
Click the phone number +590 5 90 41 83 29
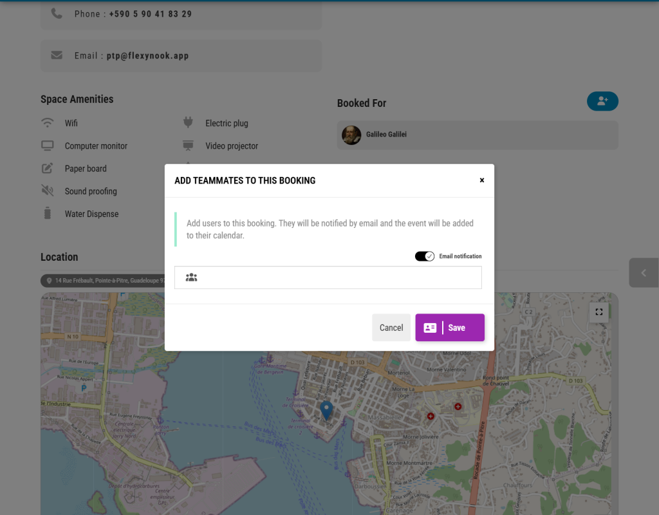(150, 14)
